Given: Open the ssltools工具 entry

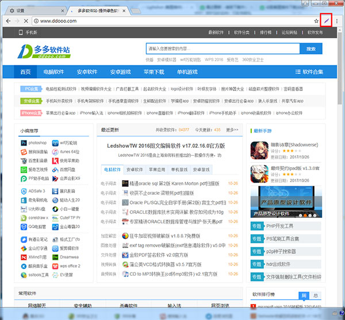Looking at the screenshot, I should point(34,275).
